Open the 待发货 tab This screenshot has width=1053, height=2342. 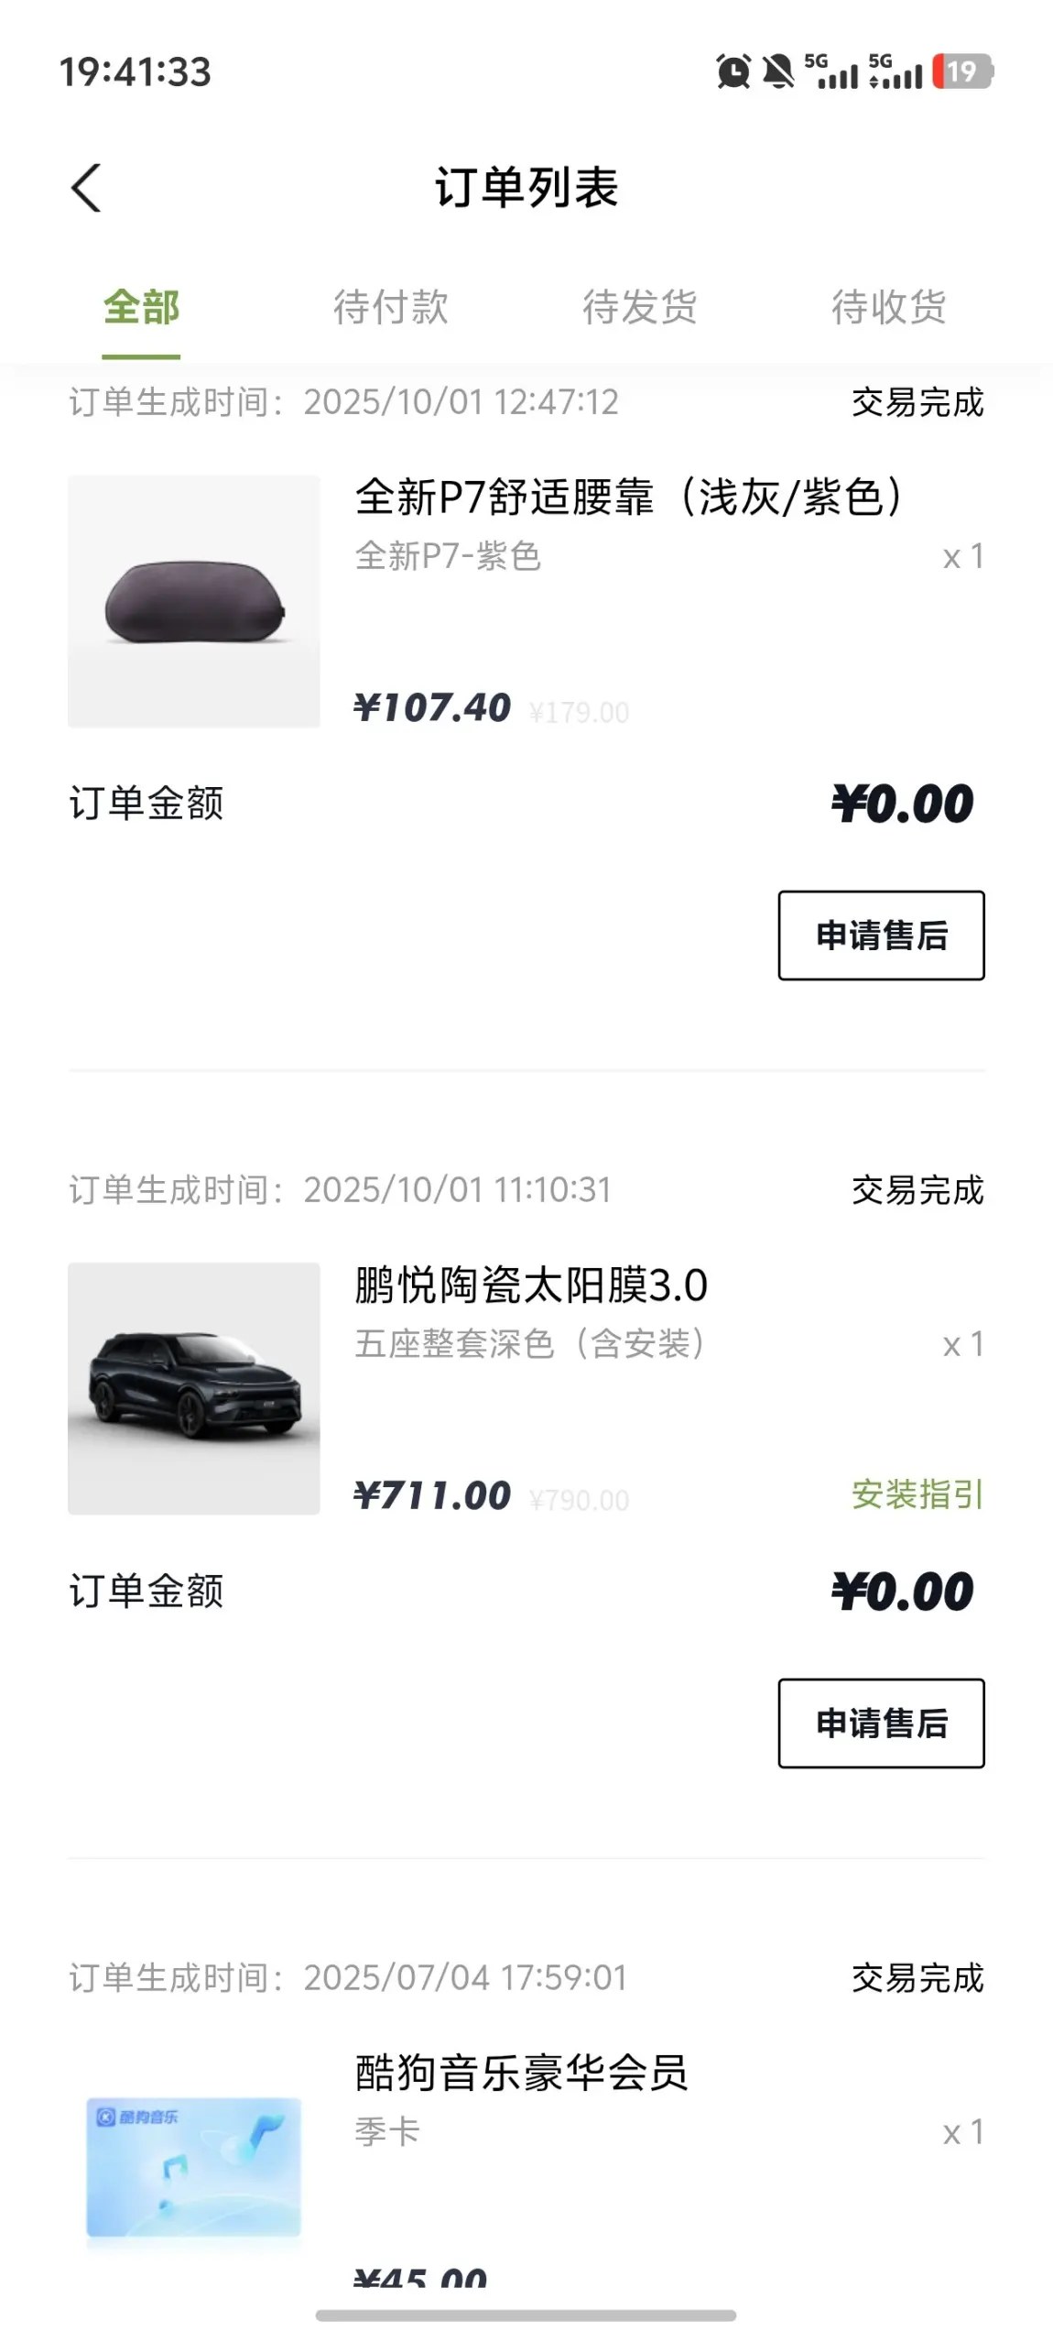click(x=640, y=307)
